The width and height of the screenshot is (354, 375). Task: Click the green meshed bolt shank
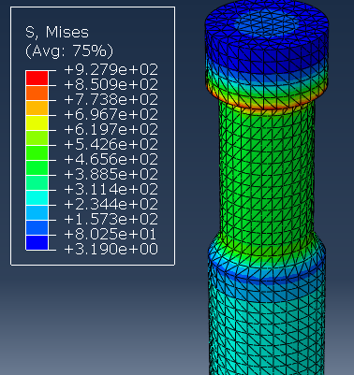click(x=267, y=175)
